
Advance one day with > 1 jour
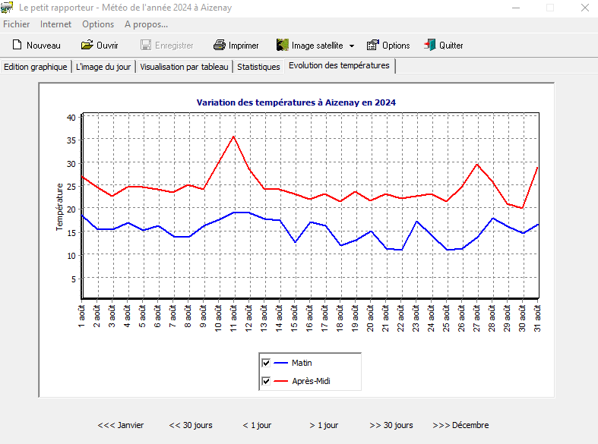pyautogui.click(x=324, y=425)
